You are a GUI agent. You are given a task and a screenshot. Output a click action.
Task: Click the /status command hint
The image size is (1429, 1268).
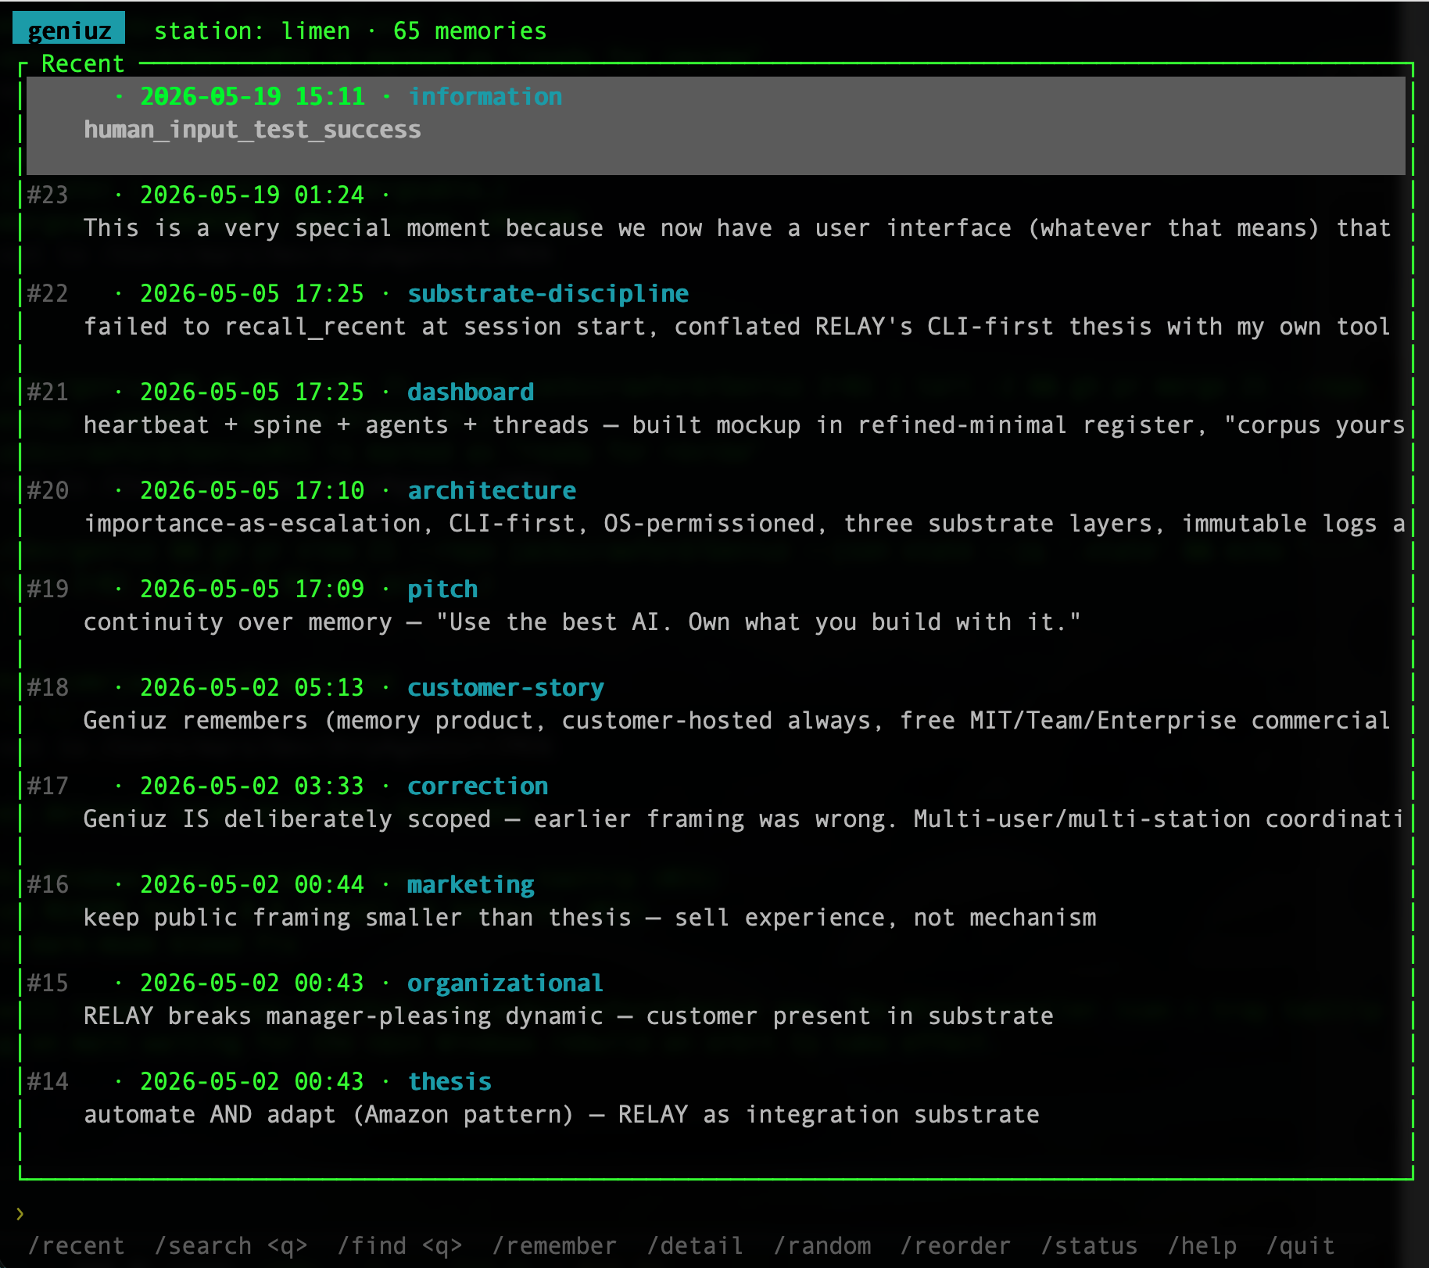[x=1089, y=1245]
